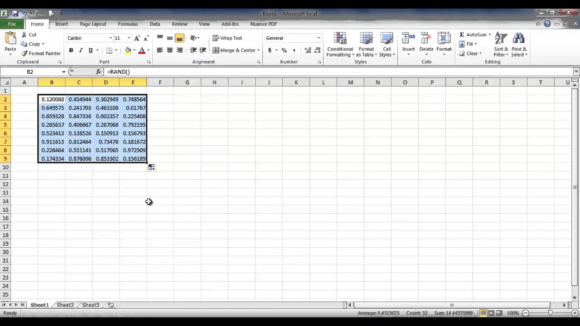Click the Auto Fill Options smart tag
The width and height of the screenshot is (580, 326).
point(151,168)
